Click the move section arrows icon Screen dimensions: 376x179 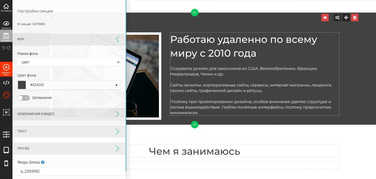coord(346,17)
